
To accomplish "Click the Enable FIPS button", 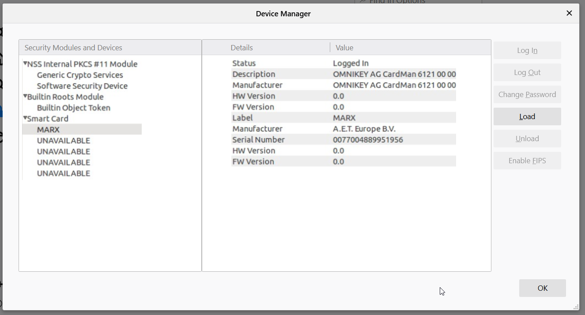I will pyautogui.click(x=527, y=161).
